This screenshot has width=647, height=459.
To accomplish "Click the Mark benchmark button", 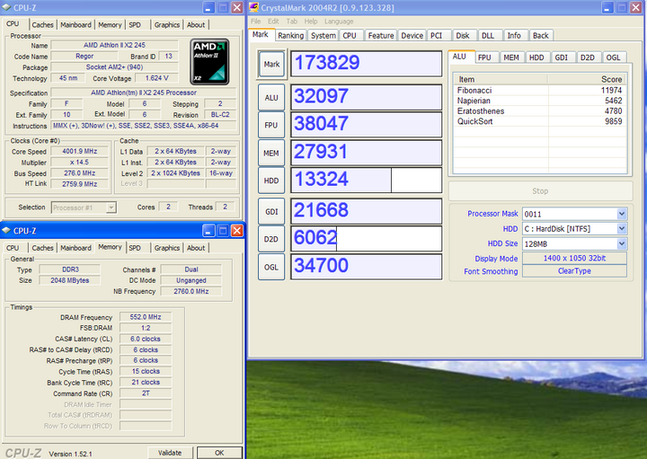I will 271,64.
